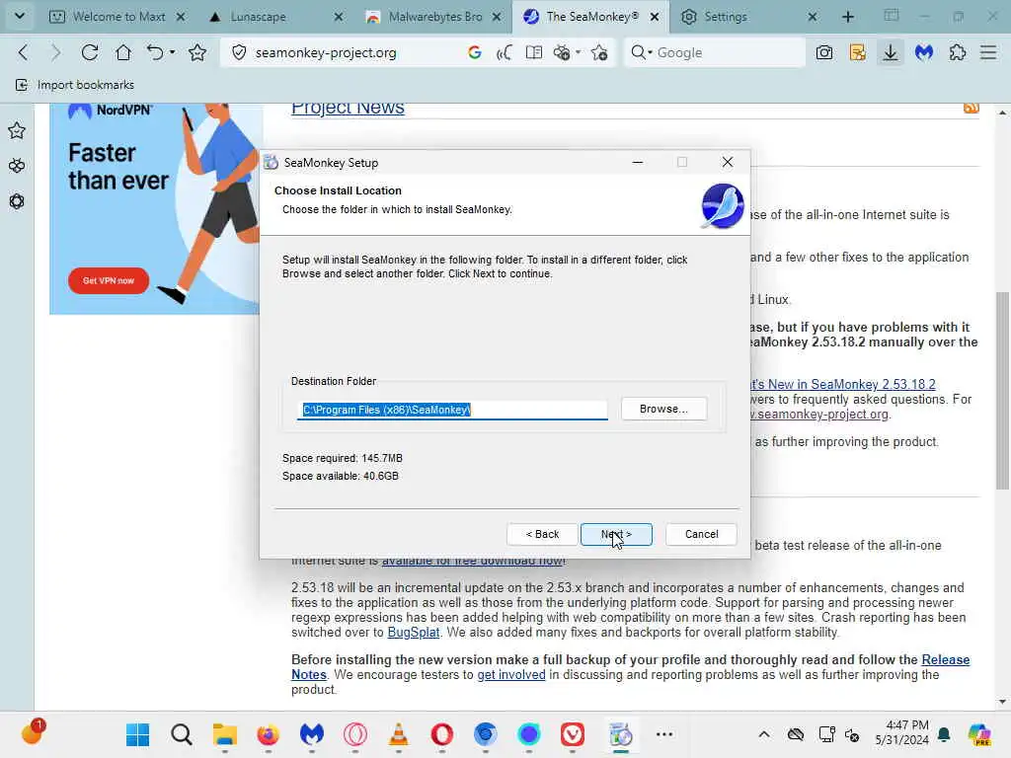Click SeaMonkey Setup taskbar icon
Image resolution: width=1011 pixels, height=758 pixels.
pyautogui.click(x=621, y=734)
